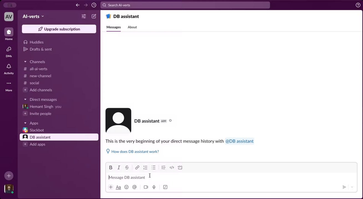Collapse the Apps section
363x199 pixels.
click(x=25, y=123)
